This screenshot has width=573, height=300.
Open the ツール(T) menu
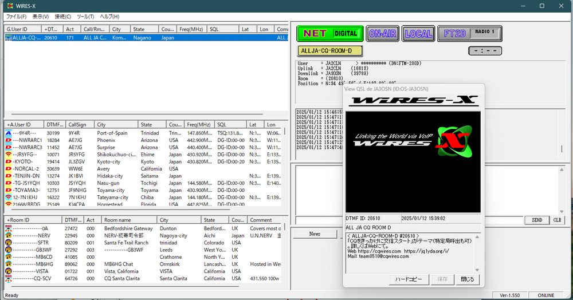[x=85, y=17]
